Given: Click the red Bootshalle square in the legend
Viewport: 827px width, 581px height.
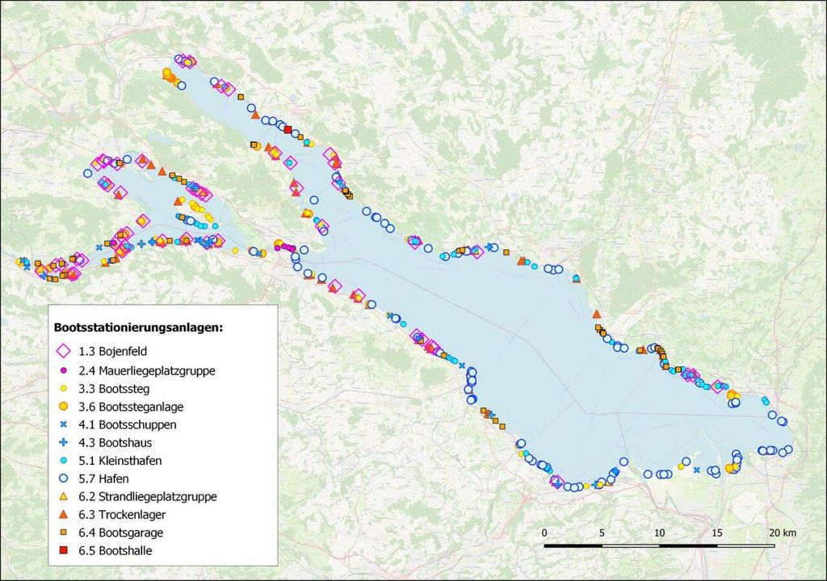Looking at the screenshot, I should click(x=62, y=549).
